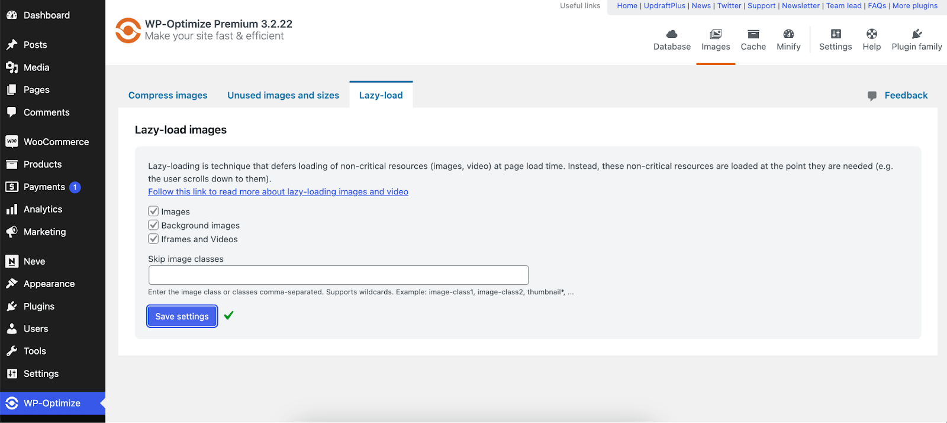Viewport: 947px width, 423px height.
Task: Click the Products sidebar icon
Action: point(12,164)
